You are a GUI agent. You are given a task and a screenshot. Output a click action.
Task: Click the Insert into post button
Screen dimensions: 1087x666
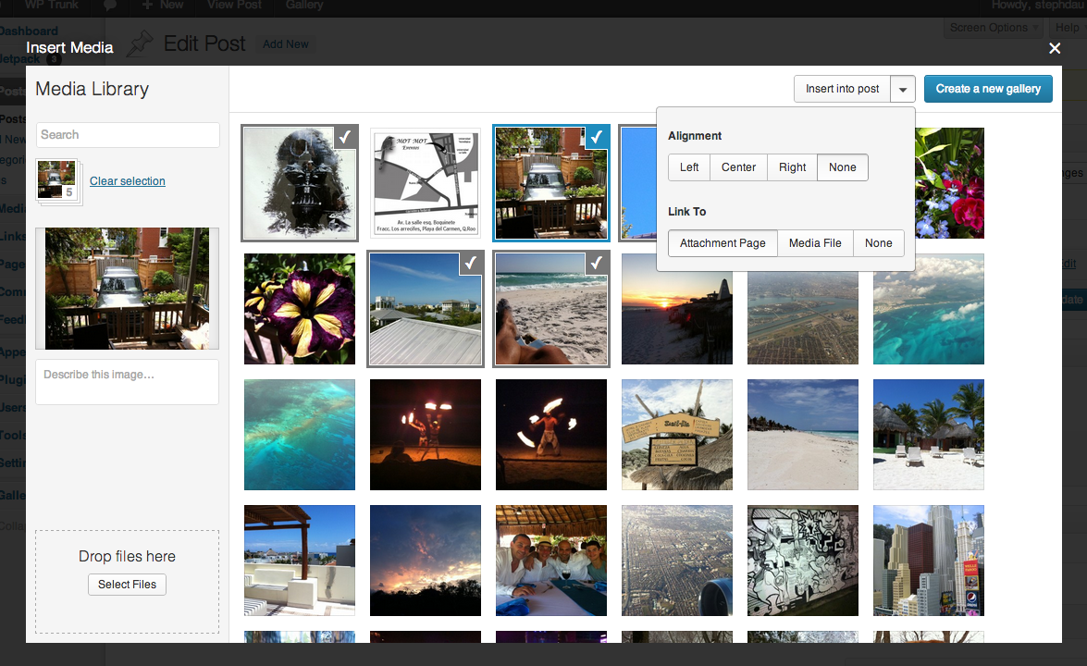tap(842, 89)
